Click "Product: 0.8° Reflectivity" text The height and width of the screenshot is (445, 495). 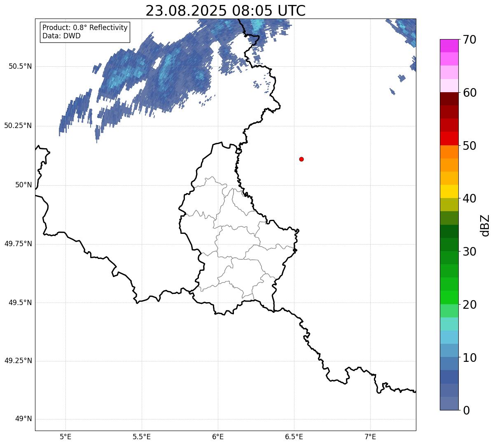tap(85, 28)
